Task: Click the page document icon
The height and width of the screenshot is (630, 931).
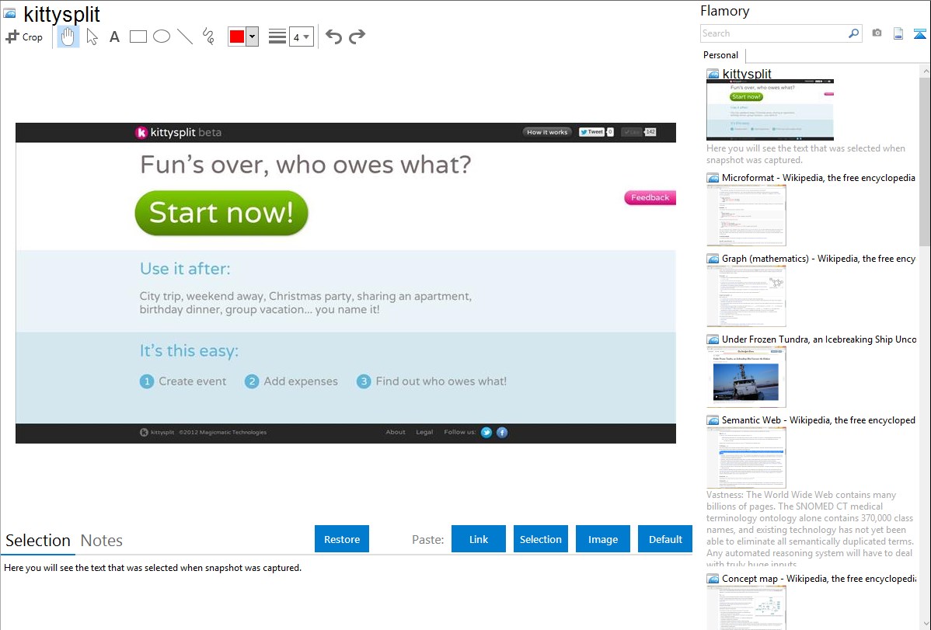Action: [x=898, y=33]
